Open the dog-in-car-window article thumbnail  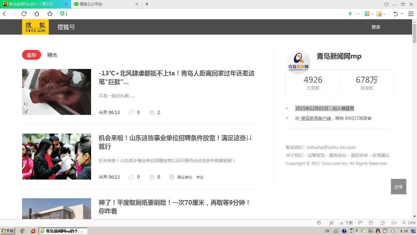56,92
